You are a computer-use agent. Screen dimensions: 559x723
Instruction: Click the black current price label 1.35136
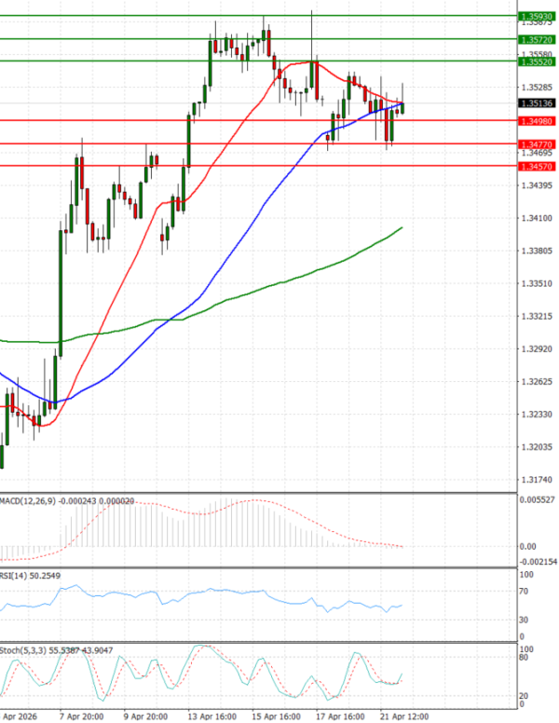point(536,103)
